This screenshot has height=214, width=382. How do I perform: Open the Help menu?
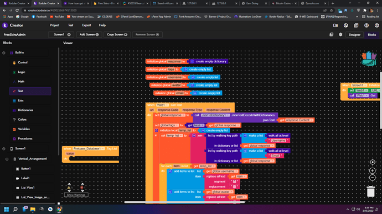(102, 25)
